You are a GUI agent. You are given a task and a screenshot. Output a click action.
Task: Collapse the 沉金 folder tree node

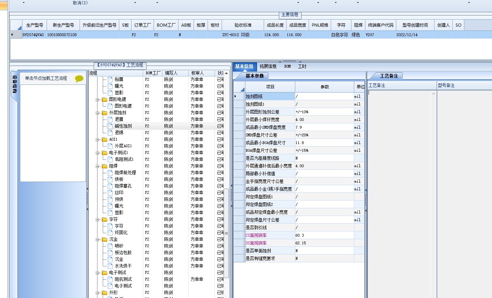97,240
